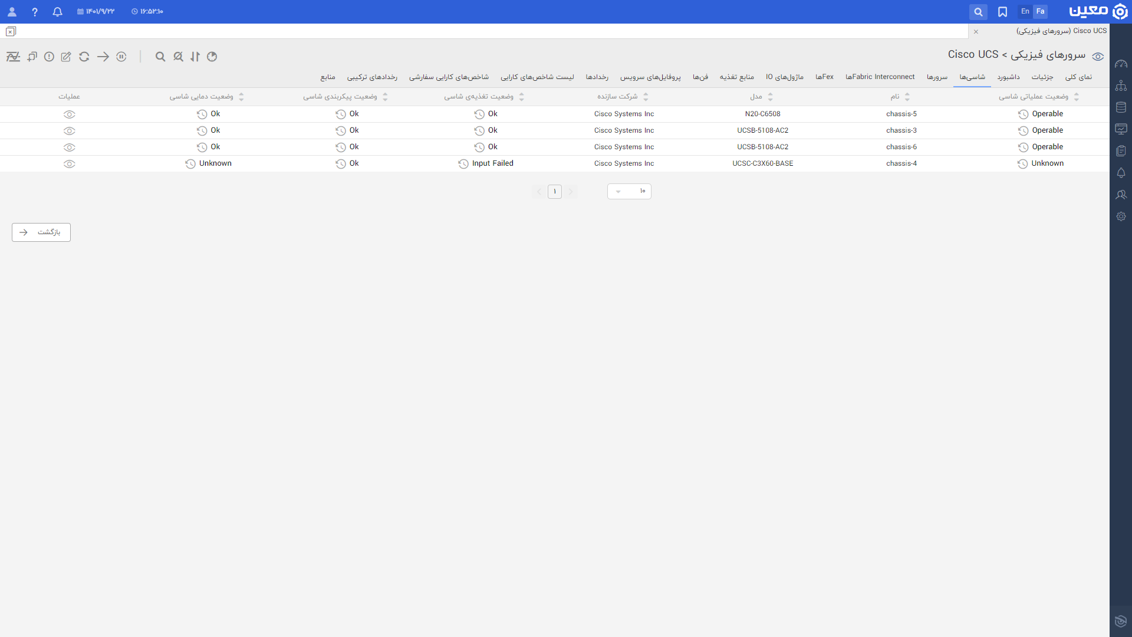This screenshot has width=1132, height=637.
Task: View details of chassis-5 row
Action: pyautogui.click(x=69, y=114)
